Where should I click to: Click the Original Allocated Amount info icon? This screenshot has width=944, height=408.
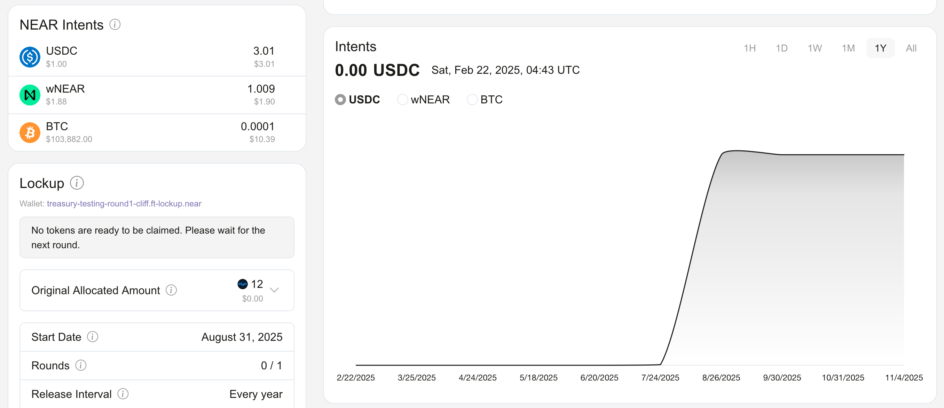171,290
